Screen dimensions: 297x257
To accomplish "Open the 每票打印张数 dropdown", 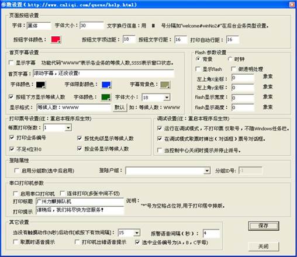I will point(68,128).
